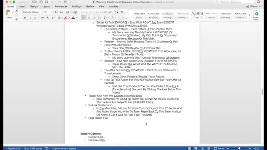Open the Design tab

(x=34, y=7)
